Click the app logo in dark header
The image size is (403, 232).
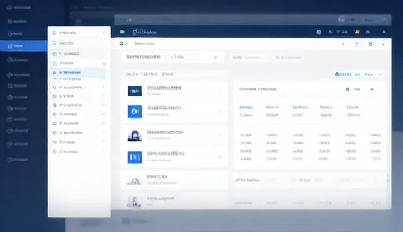(x=144, y=32)
